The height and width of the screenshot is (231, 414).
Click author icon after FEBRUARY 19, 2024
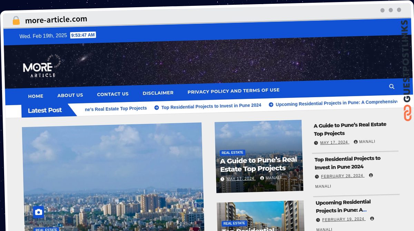click(372, 219)
